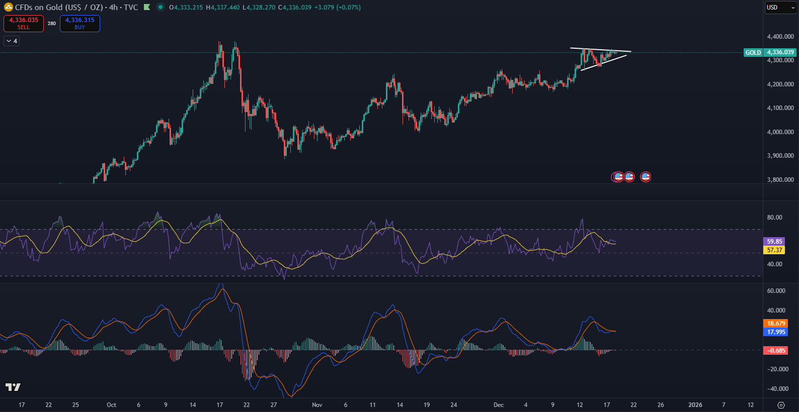Click the gold symbol logo icon
Viewport: 799px width, 412px height.
(8, 8)
